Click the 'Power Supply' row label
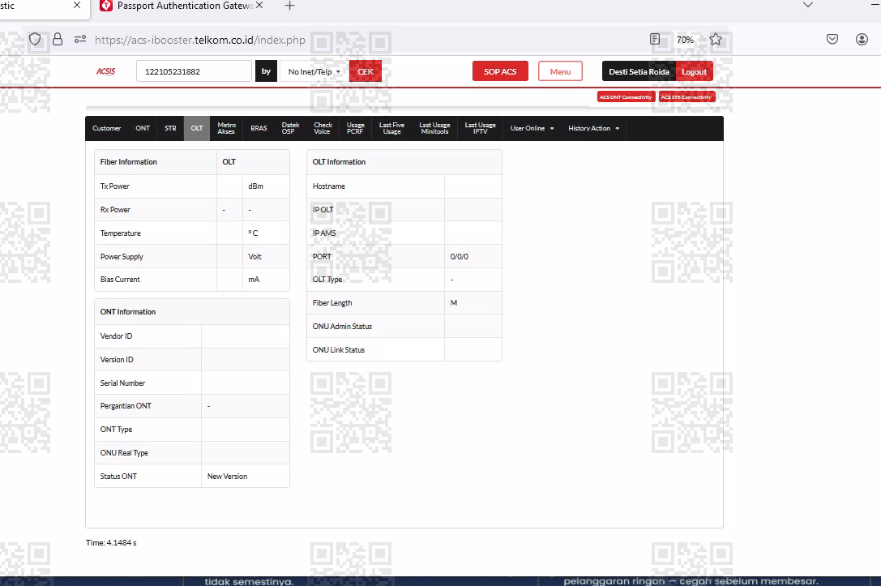Screen dimensions: 881x586 tap(122, 257)
